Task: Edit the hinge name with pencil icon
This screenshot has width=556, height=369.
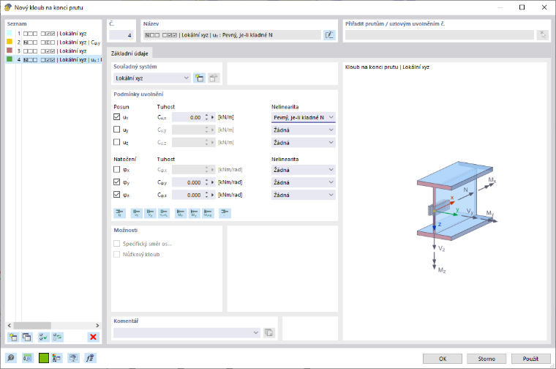Action: (x=329, y=34)
